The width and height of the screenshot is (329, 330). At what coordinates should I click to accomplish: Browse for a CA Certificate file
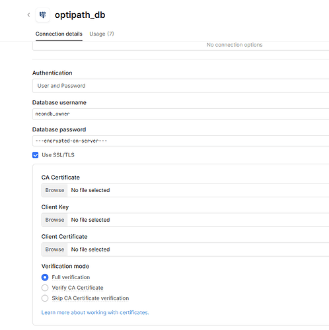[55, 190]
